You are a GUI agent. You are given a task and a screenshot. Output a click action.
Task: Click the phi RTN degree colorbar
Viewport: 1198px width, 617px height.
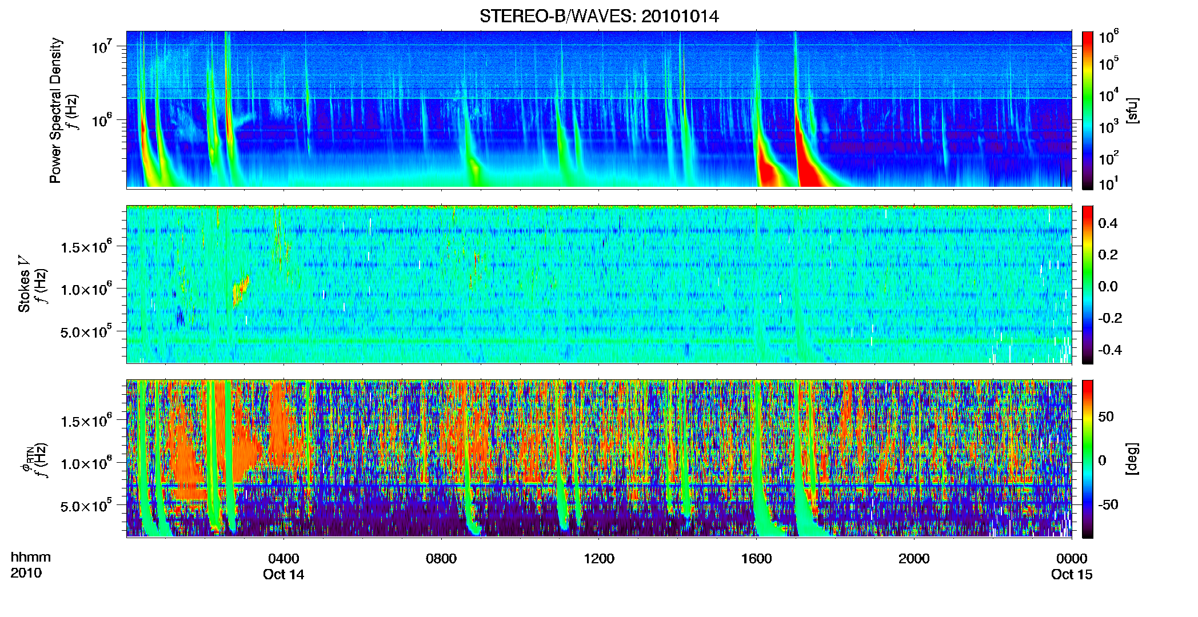click(1087, 459)
